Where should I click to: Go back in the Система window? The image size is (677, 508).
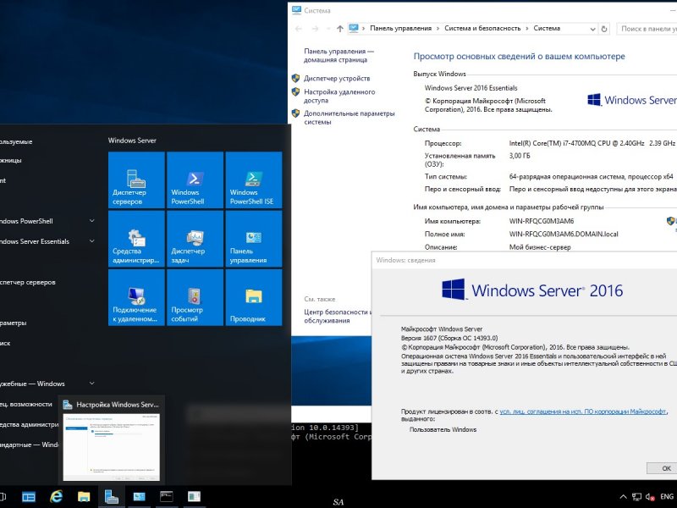[299, 29]
